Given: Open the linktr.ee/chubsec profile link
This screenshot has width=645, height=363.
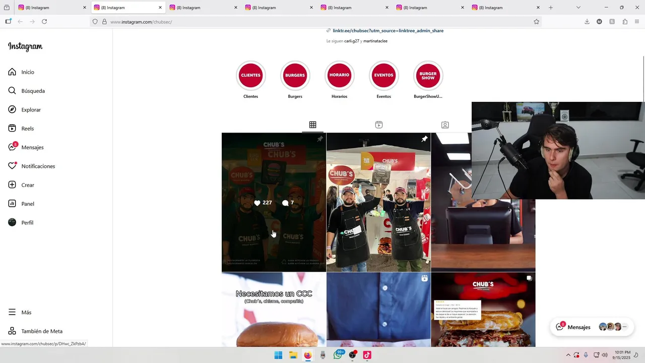Looking at the screenshot, I should (388, 31).
